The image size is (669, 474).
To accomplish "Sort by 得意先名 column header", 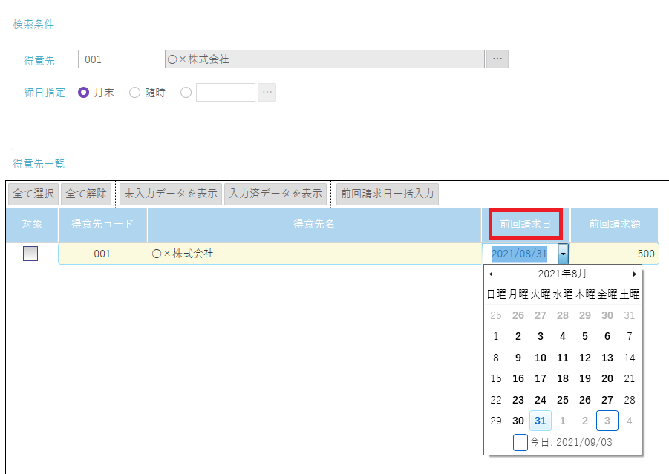I will click(x=314, y=224).
